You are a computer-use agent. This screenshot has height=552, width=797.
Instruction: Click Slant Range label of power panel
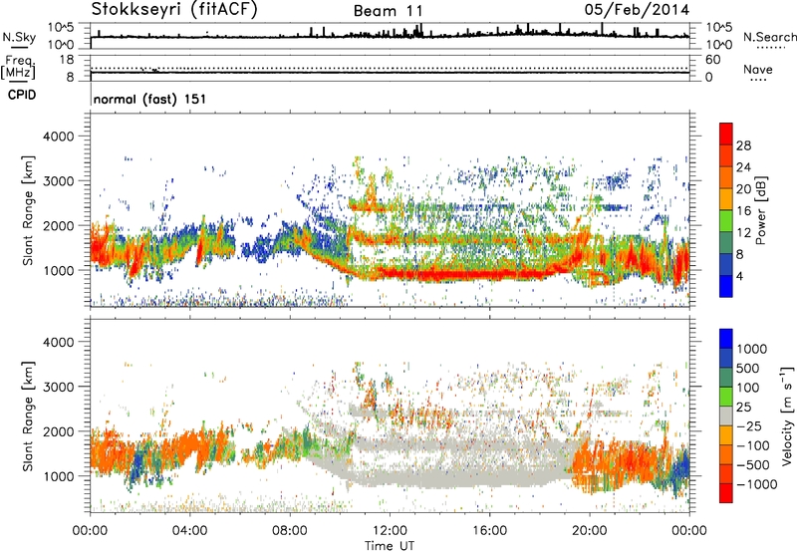coord(28,210)
